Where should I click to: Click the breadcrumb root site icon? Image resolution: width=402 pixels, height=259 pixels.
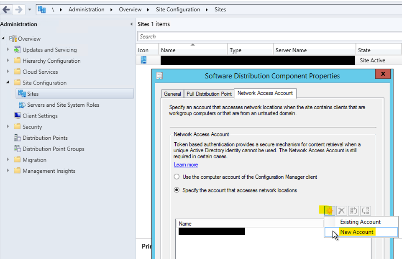pos(42,10)
